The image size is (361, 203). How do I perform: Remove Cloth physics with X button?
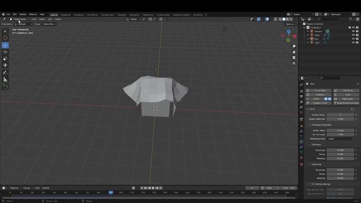click(308, 99)
